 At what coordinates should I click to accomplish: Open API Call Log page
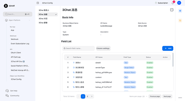pos(16,57)
